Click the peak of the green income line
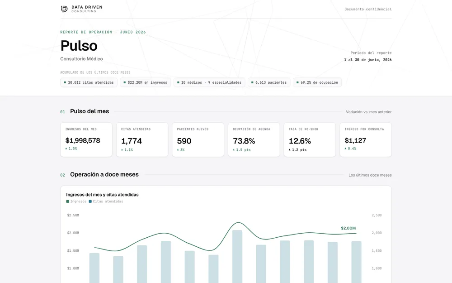Image resolution: width=452 pixels, height=283 pixels. tap(238, 223)
